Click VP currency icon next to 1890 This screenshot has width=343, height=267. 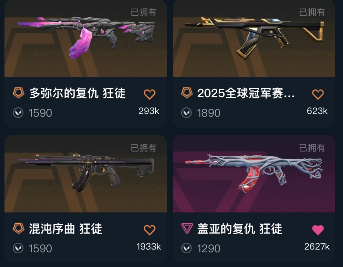coord(187,113)
